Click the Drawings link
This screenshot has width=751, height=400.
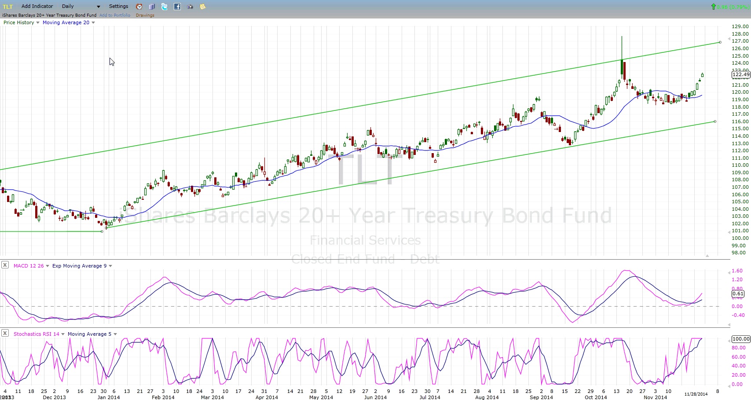click(x=145, y=15)
